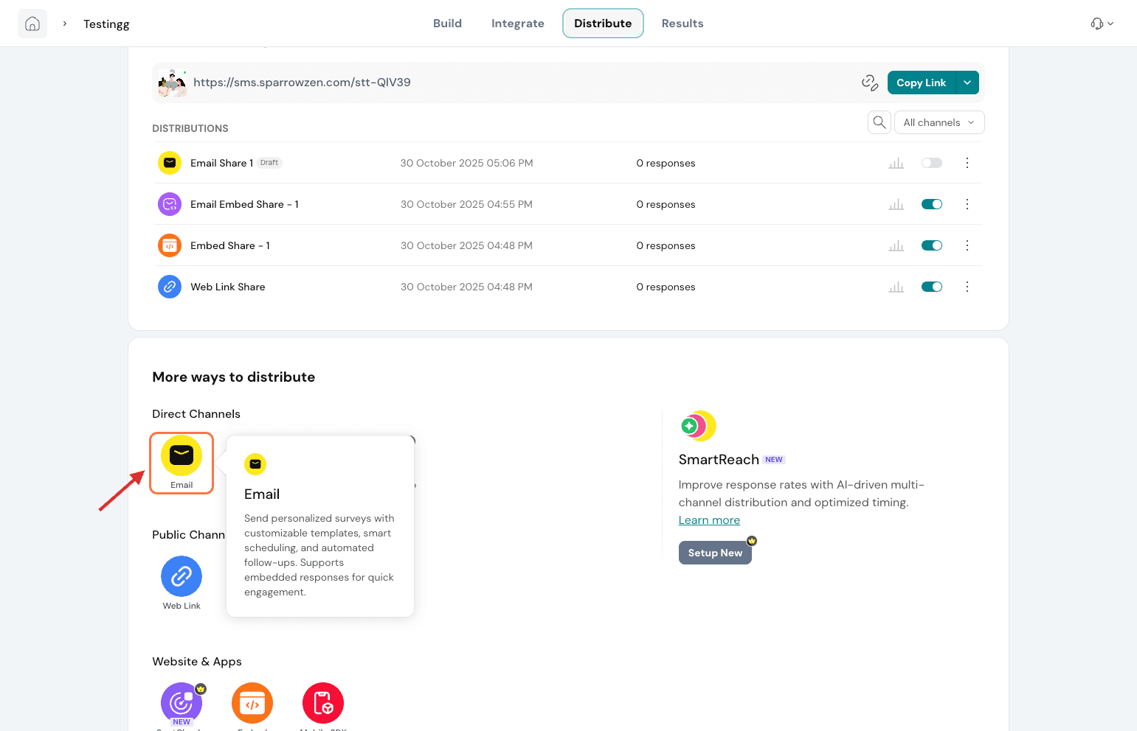Open the Email distribution channel icon

tap(182, 456)
